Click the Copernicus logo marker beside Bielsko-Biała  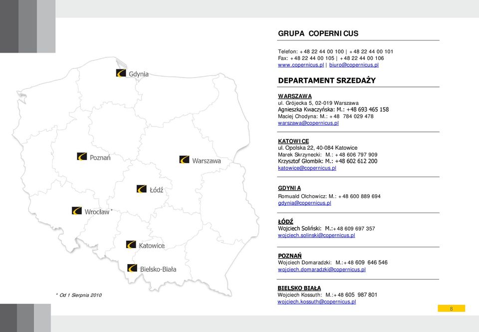click(x=132, y=268)
